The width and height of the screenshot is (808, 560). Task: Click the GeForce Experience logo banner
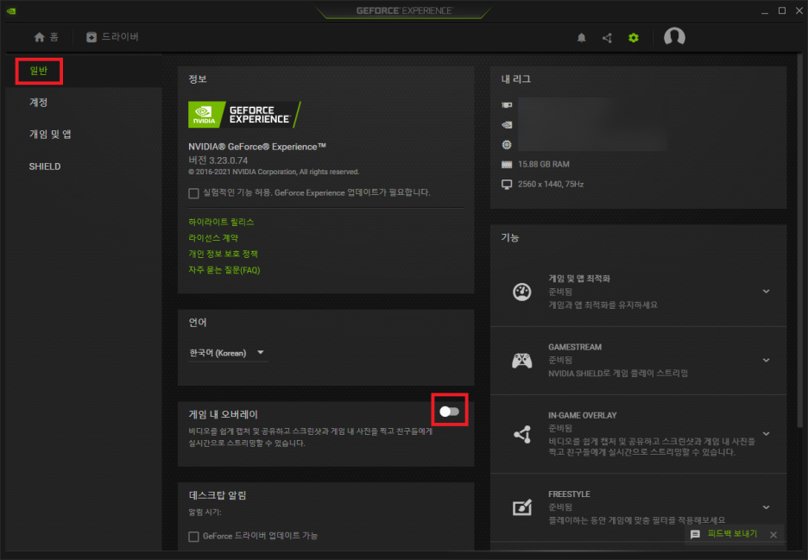tap(244, 115)
